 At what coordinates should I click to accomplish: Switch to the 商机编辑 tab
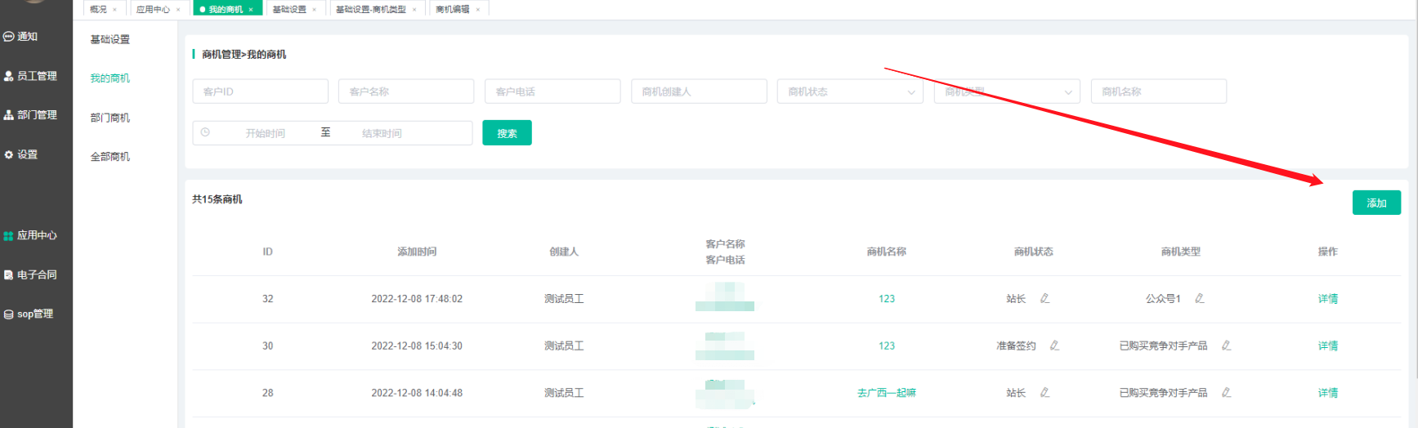[453, 10]
